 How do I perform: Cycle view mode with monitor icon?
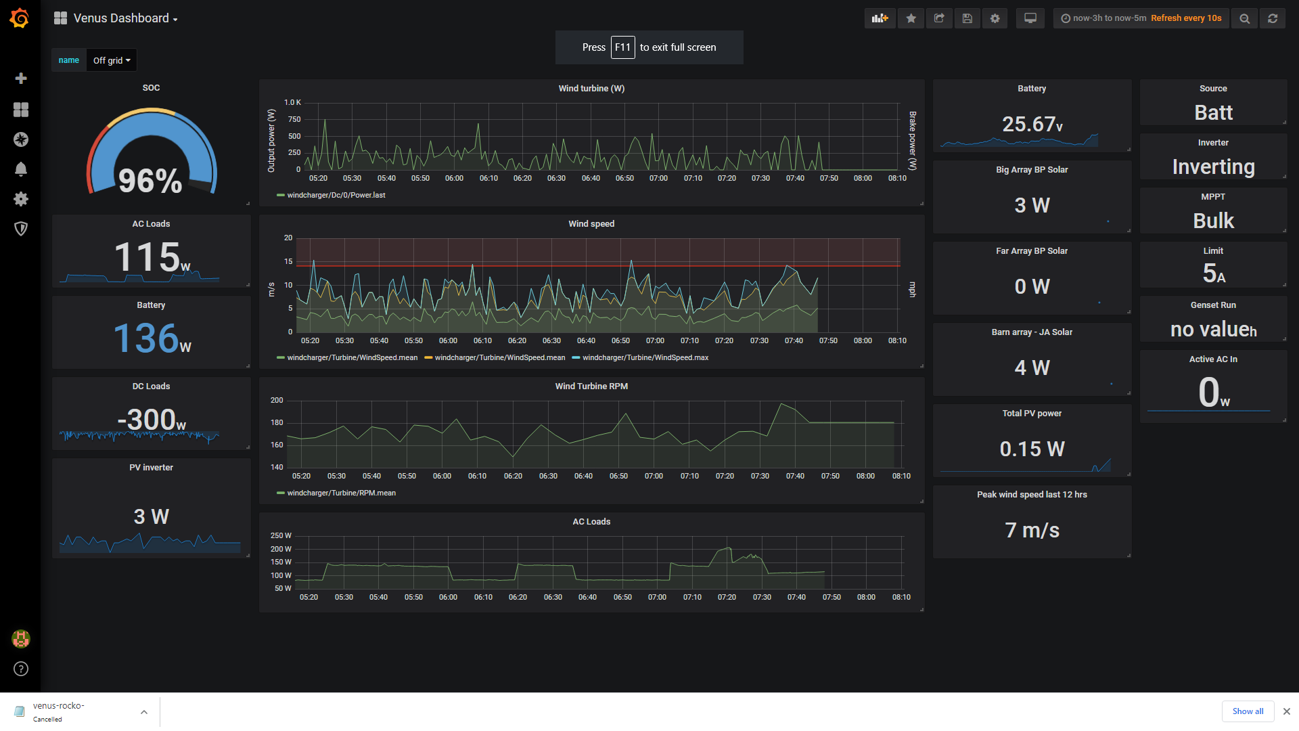tap(1030, 18)
